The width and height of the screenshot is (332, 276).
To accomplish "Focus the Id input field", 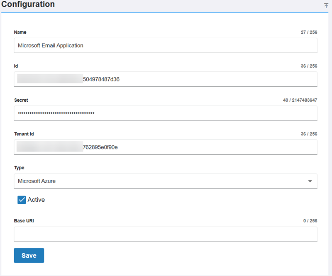I will (x=166, y=79).
